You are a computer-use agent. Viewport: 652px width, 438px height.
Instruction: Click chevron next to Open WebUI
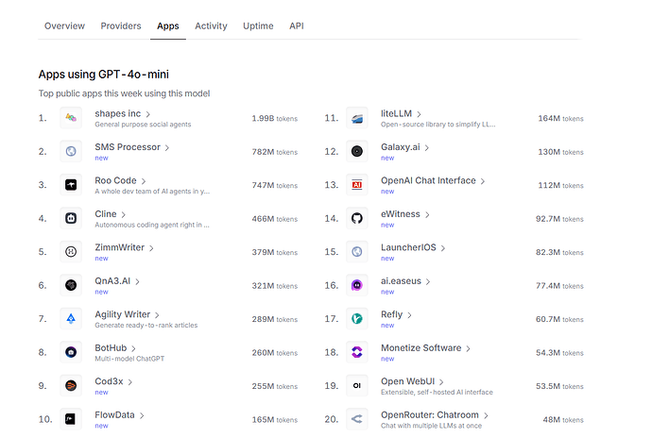point(441,382)
